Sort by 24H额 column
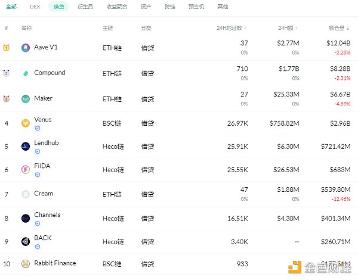This screenshot has width=358, height=280. pos(289,28)
